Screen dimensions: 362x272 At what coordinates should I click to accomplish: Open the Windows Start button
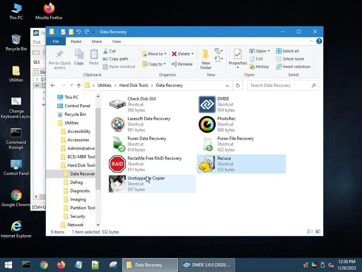click(x=8, y=265)
